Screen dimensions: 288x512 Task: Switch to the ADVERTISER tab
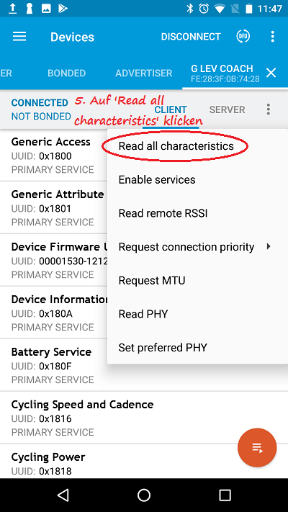pos(144,73)
